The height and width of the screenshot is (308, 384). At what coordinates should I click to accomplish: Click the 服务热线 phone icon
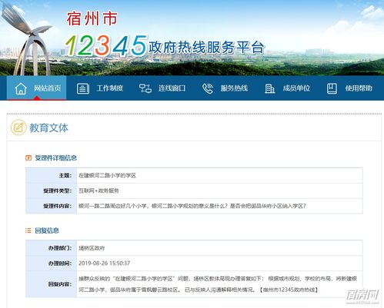[x=208, y=88]
